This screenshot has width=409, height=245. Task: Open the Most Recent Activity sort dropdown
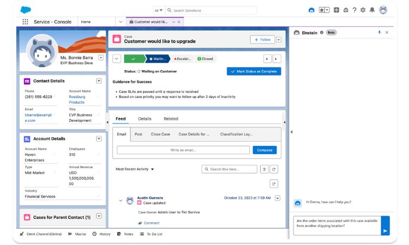(x=135, y=169)
